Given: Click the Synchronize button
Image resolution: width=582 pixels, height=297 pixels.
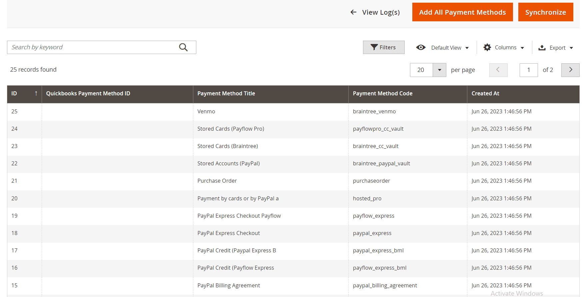Looking at the screenshot, I should tap(546, 12).
